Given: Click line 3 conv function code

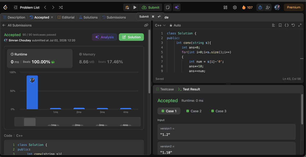Looking at the screenshot, I should pyautogui.click(x=194, y=43).
